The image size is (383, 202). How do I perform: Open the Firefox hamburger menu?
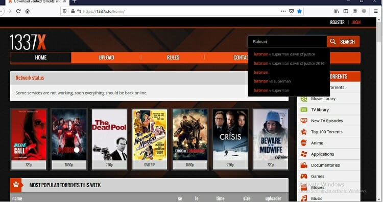click(x=376, y=11)
